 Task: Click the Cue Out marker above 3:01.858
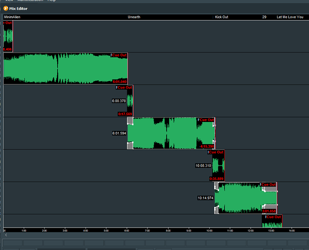[268, 184]
